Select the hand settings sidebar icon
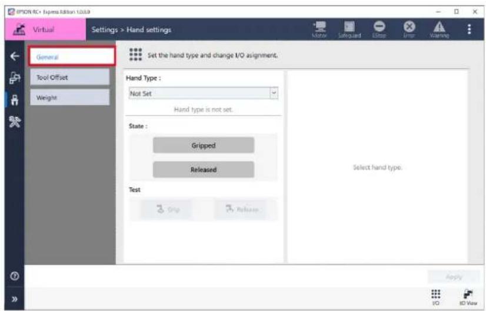Viewport: 486px width, 311px height. 15,100
